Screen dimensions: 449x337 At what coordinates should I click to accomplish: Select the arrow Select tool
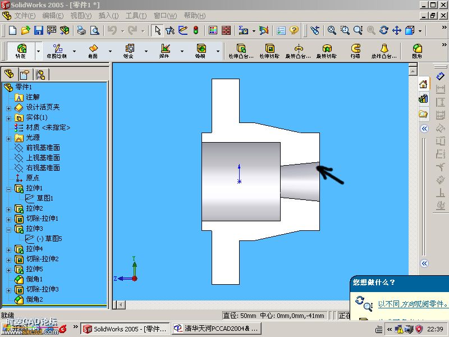(x=158, y=30)
